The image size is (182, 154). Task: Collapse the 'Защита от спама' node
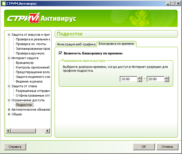[9, 86]
